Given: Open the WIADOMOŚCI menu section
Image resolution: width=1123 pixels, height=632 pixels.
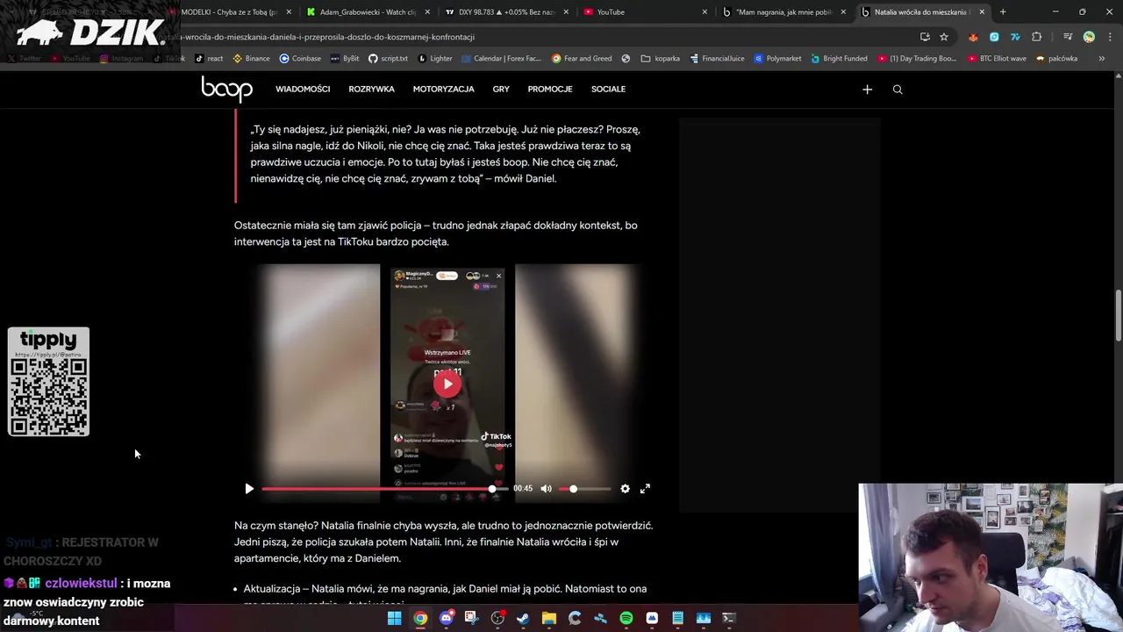Looking at the screenshot, I should [303, 90].
